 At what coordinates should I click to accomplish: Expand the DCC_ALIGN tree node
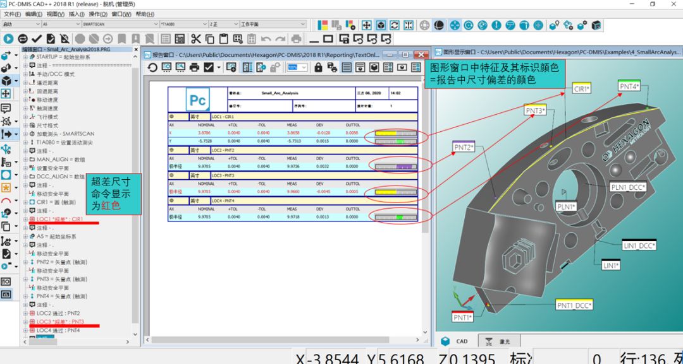click(x=25, y=177)
